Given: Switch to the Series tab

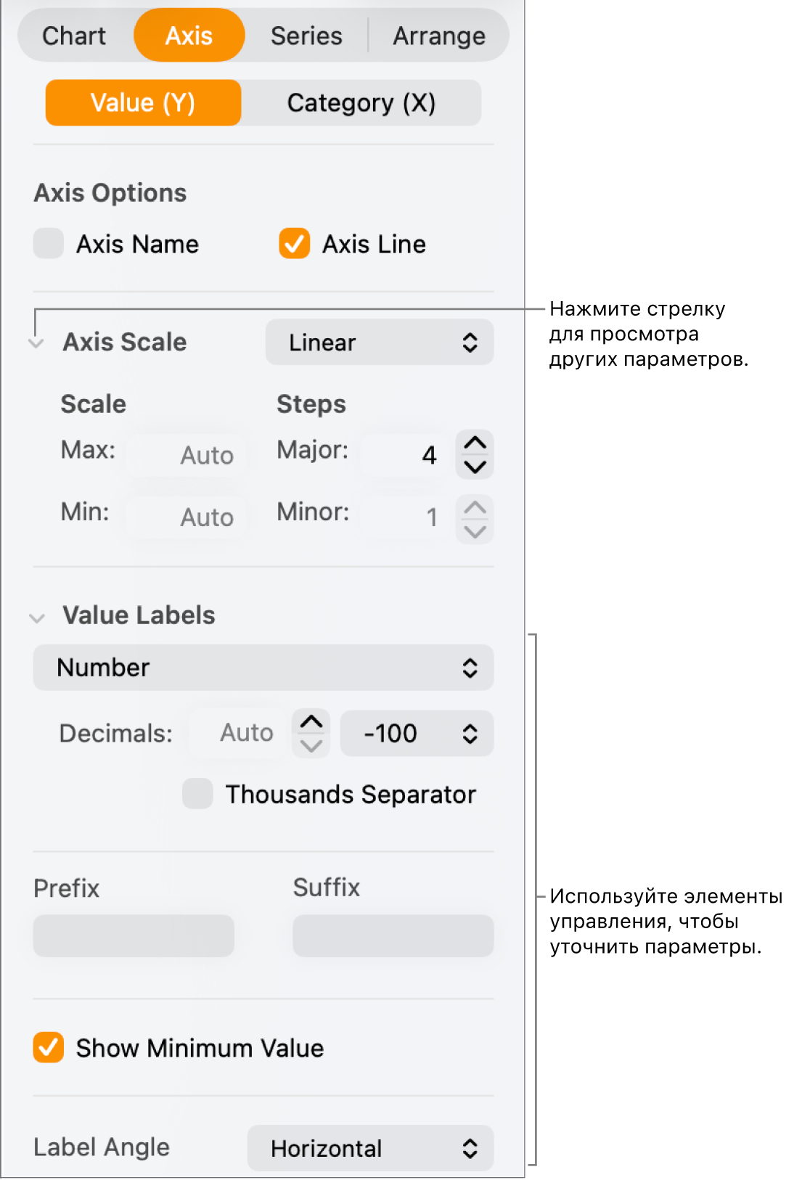Looking at the screenshot, I should coord(306,36).
